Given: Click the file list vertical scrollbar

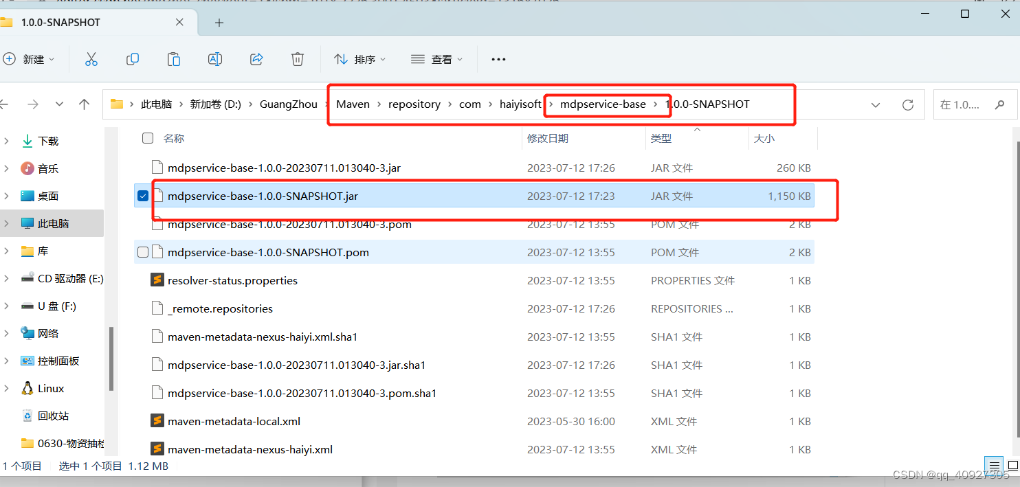Looking at the screenshot, I should tap(1018, 288).
